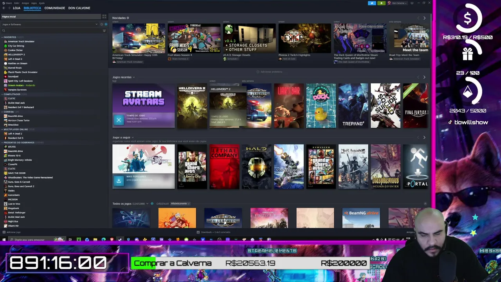Viewport: 501px width, 282px height.
Task: Collapse the CORRIDA category
Action: tap(2, 112)
